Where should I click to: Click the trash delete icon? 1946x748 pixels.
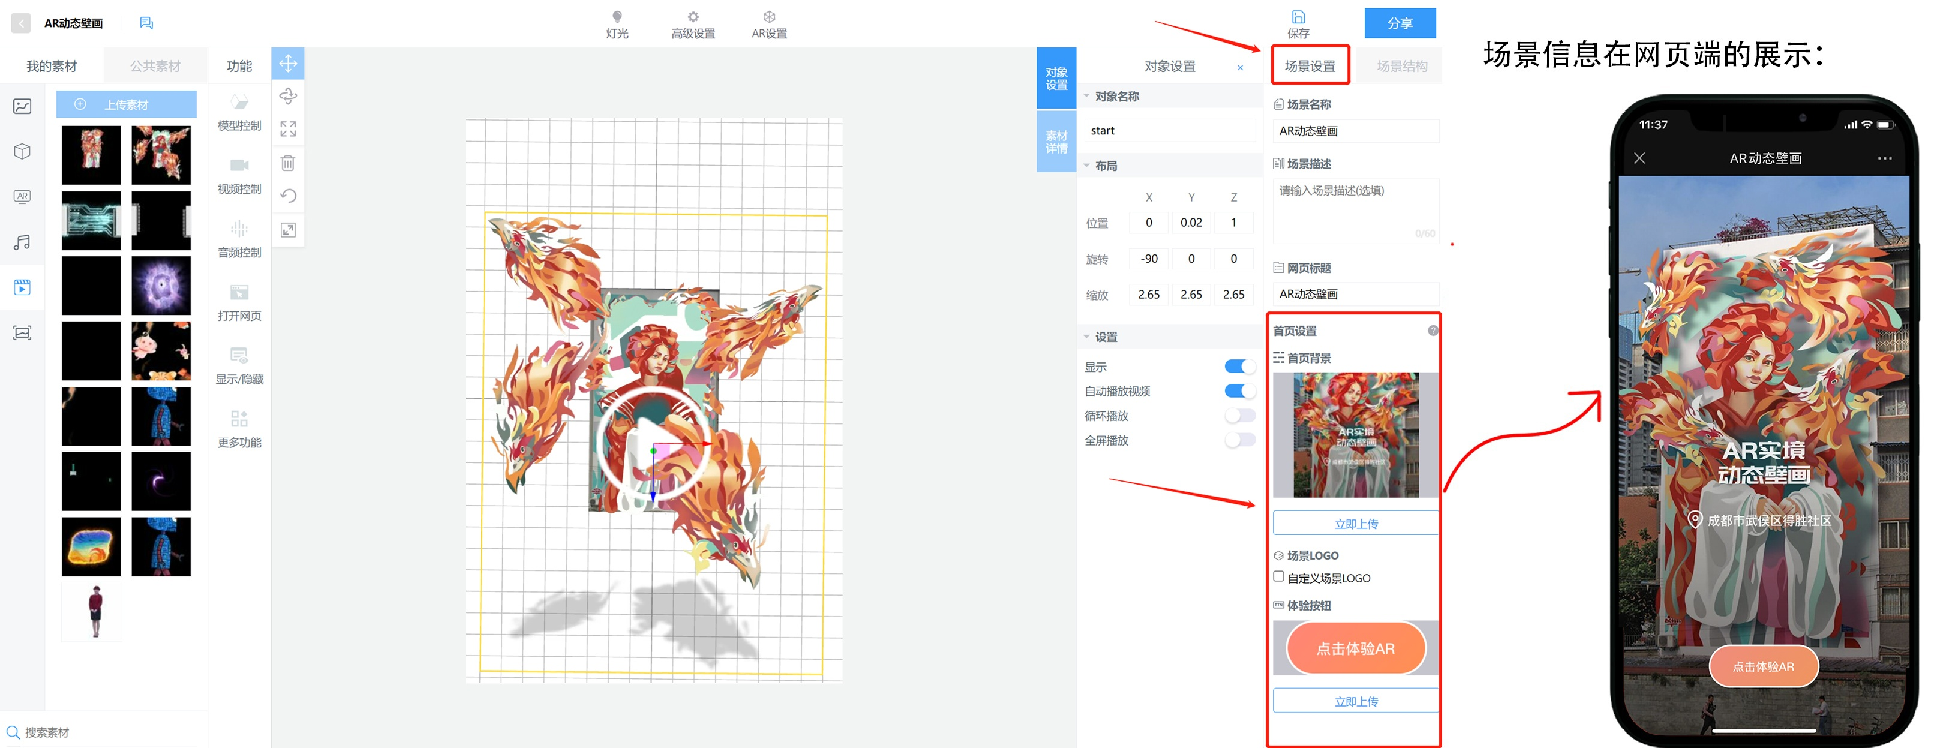pyautogui.click(x=288, y=163)
